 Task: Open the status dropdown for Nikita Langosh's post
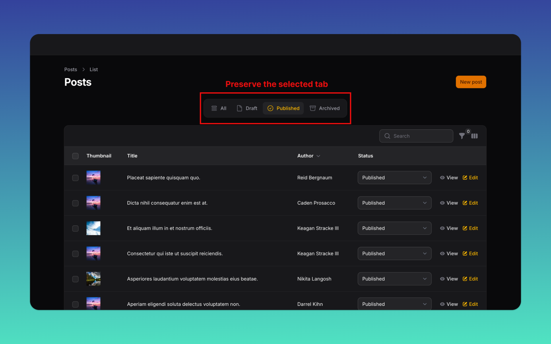click(394, 279)
